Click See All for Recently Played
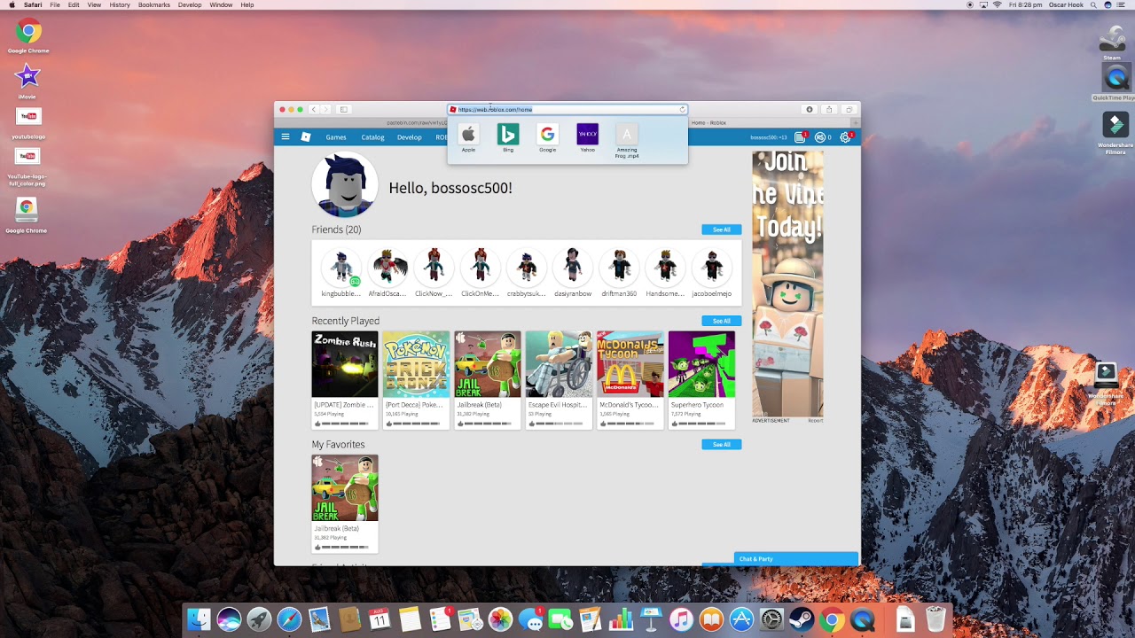This screenshot has width=1135, height=638. click(x=722, y=321)
